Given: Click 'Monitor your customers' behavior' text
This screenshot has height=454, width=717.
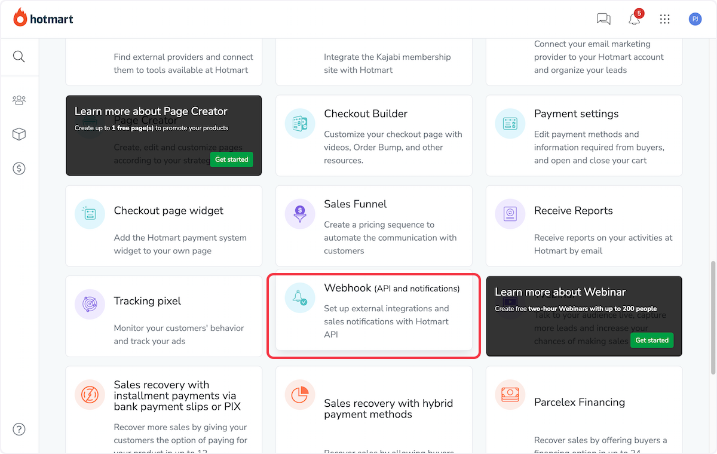Looking at the screenshot, I should 179,335.
